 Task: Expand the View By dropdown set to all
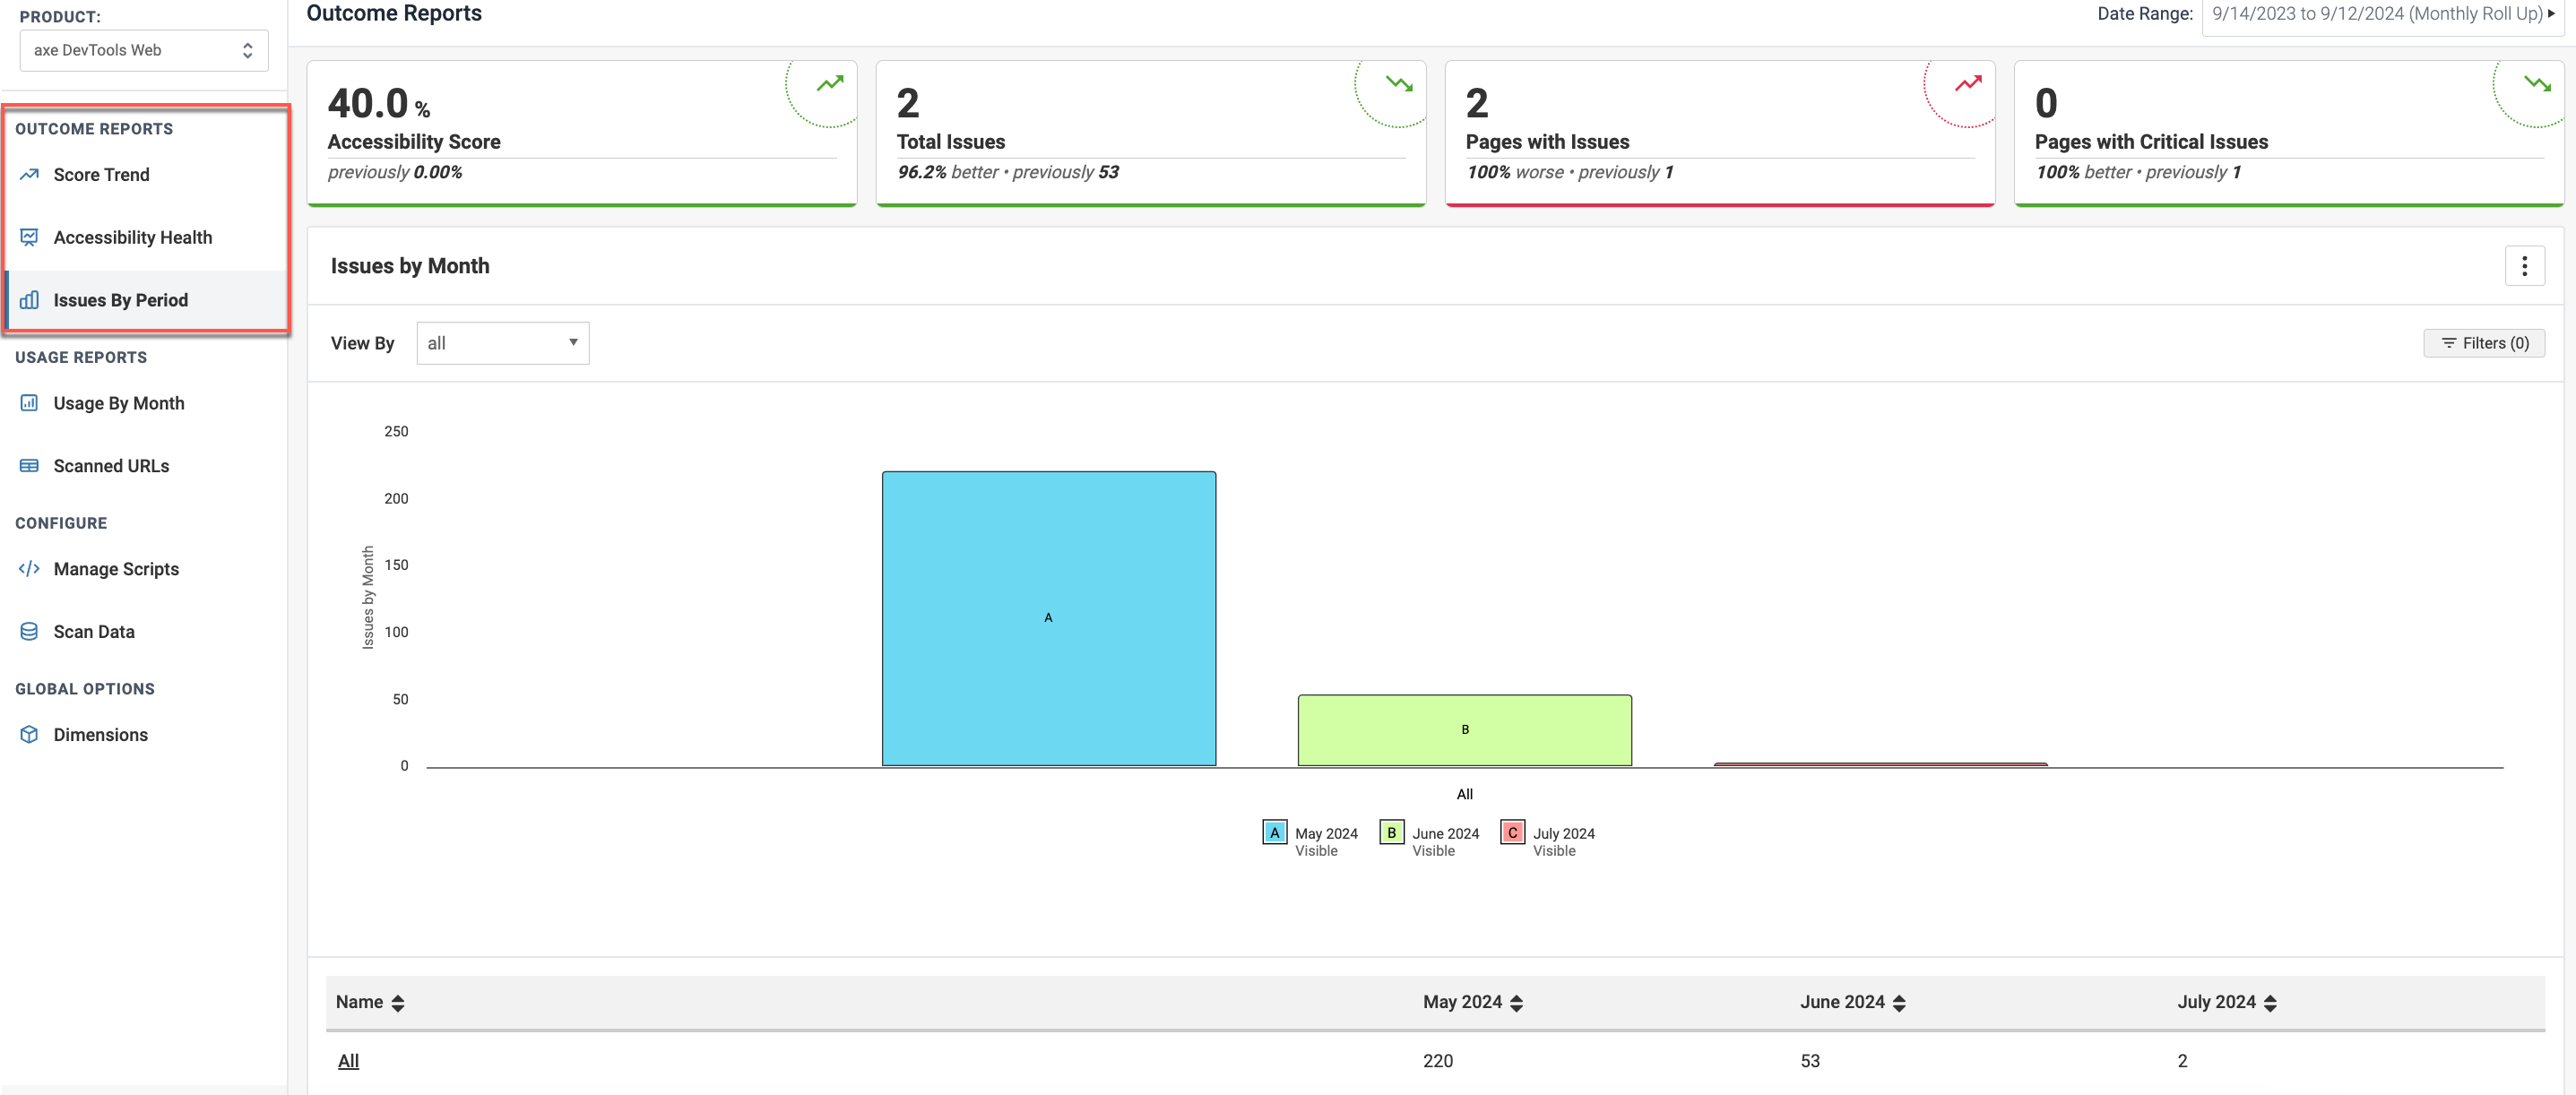pos(502,343)
